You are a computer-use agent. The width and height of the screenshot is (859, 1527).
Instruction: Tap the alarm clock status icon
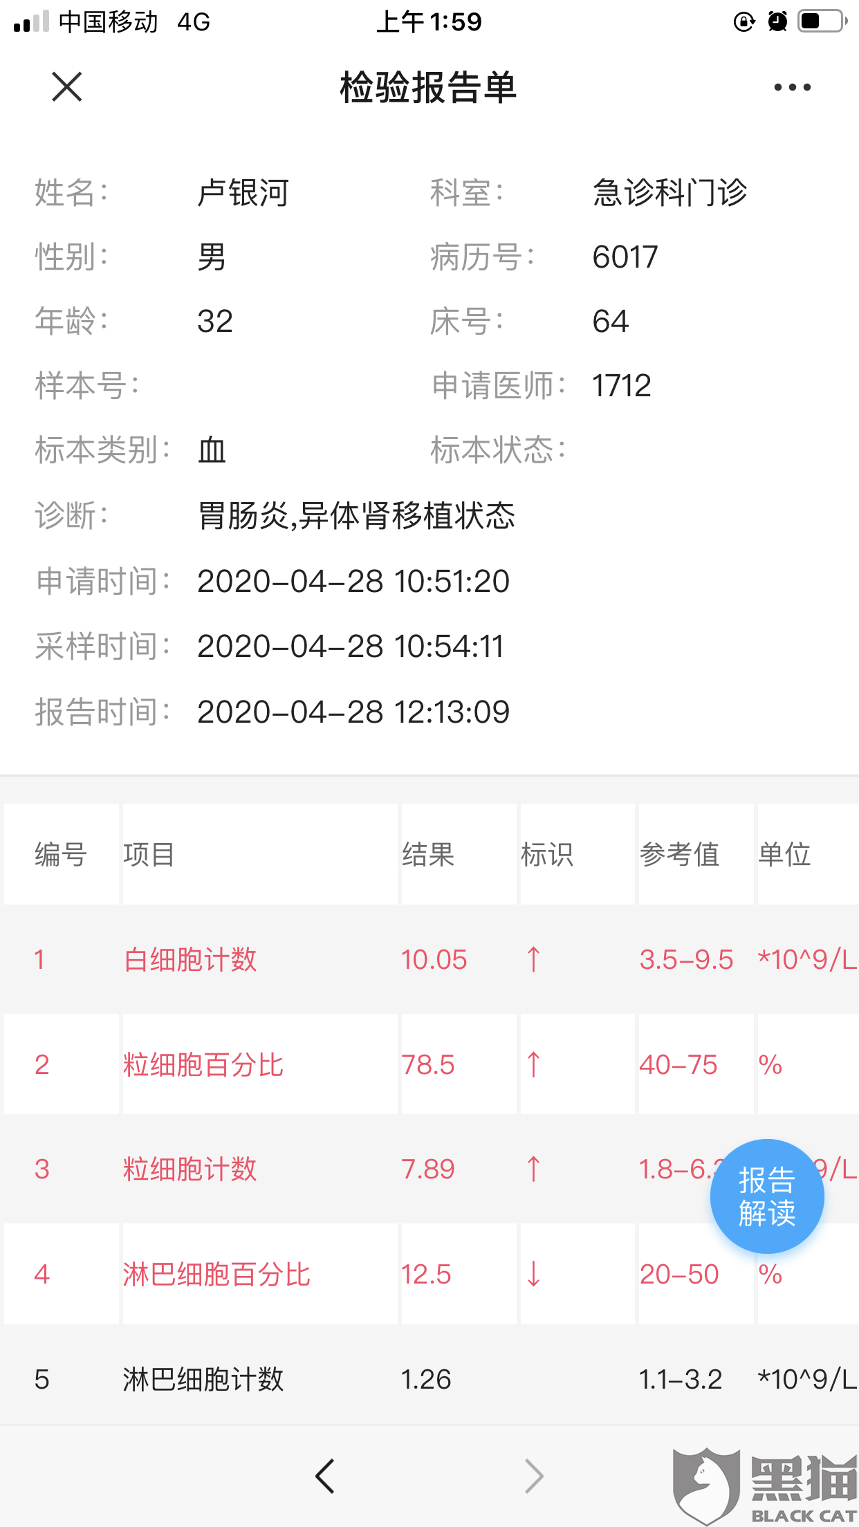(777, 21)
